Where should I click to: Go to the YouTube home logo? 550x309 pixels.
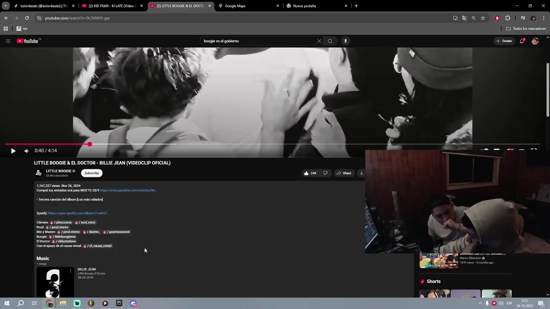coord(27,41)
